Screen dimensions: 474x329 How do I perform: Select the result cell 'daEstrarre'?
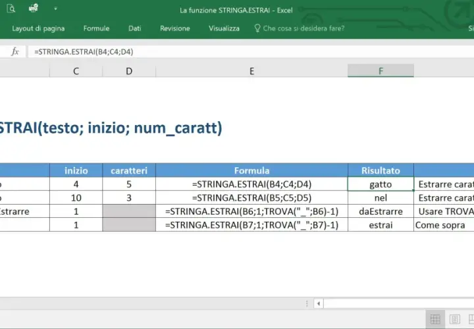(x=381, y=211)
